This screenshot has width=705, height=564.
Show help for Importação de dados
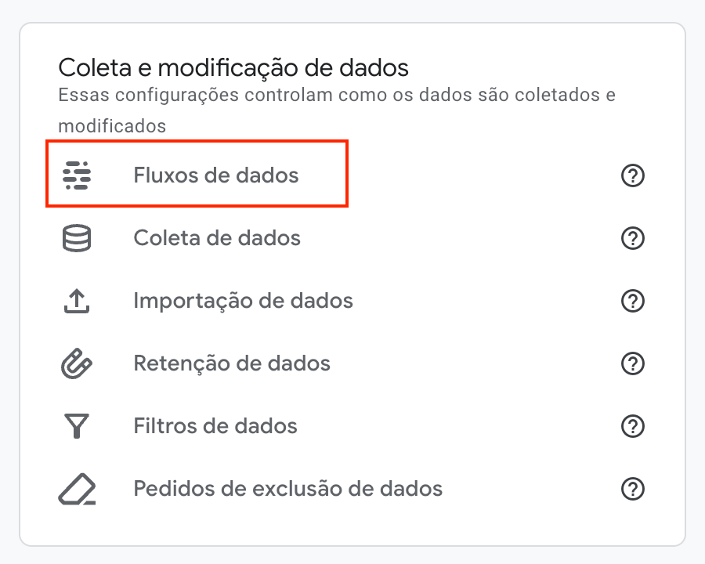point(632,301)
